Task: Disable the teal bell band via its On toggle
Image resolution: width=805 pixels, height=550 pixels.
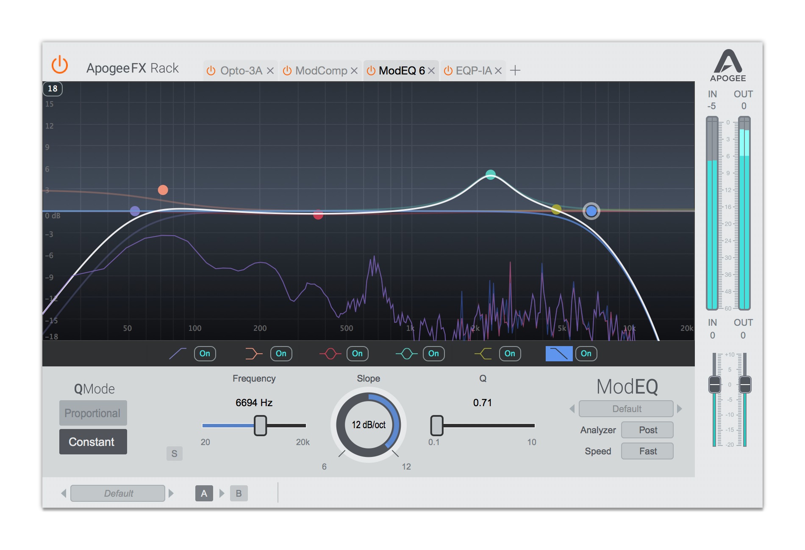Action: coord(433,354)
